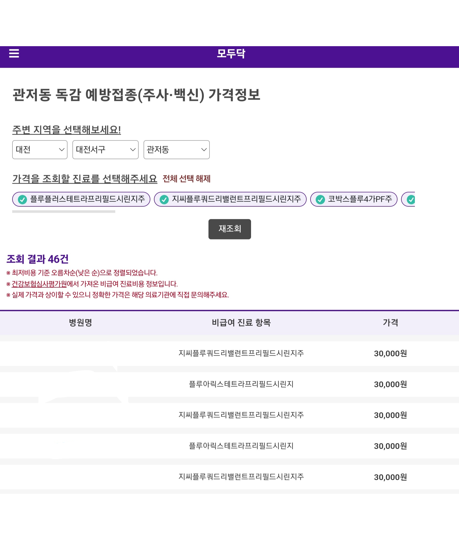The height and width of the screenshot is (540, 459).
Task: Click the 모두닥 logo title
Action: (231, 53)
